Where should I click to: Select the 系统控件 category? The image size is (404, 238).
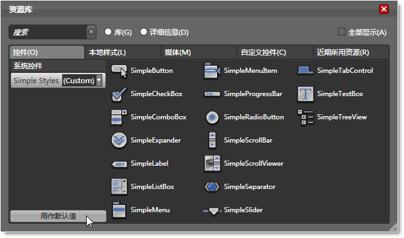pos(58,66)
